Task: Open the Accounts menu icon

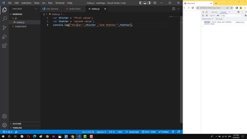Action: coord(4,116)
